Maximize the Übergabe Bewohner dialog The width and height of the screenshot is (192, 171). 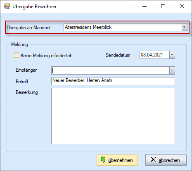click(x=163, y=6)
